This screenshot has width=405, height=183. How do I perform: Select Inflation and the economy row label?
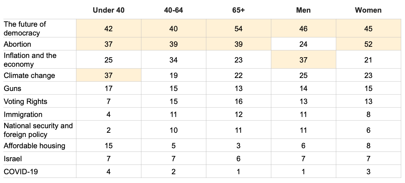pos(30,60)
